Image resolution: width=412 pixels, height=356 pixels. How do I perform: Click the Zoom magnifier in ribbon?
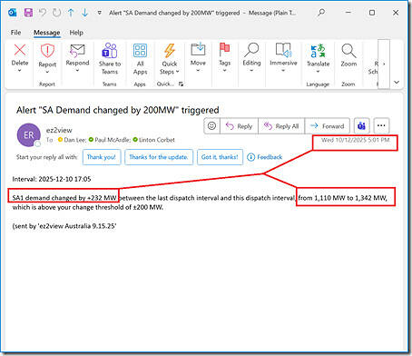tap(348, 51)
